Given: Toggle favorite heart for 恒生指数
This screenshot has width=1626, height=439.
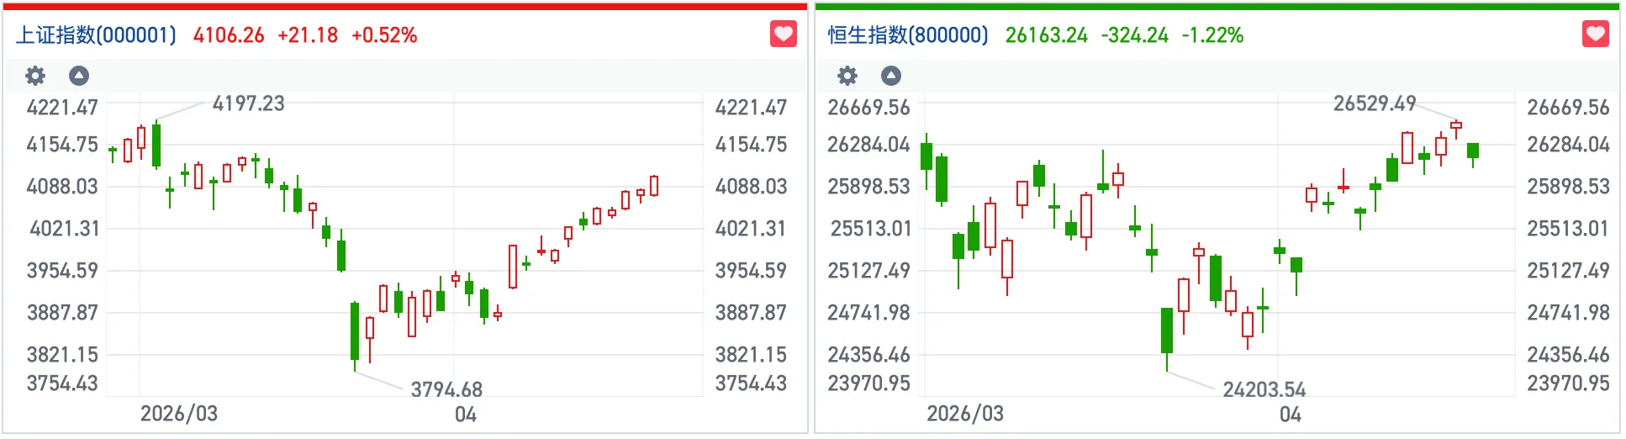Looking at the screenshot, I should point(1596,34).
